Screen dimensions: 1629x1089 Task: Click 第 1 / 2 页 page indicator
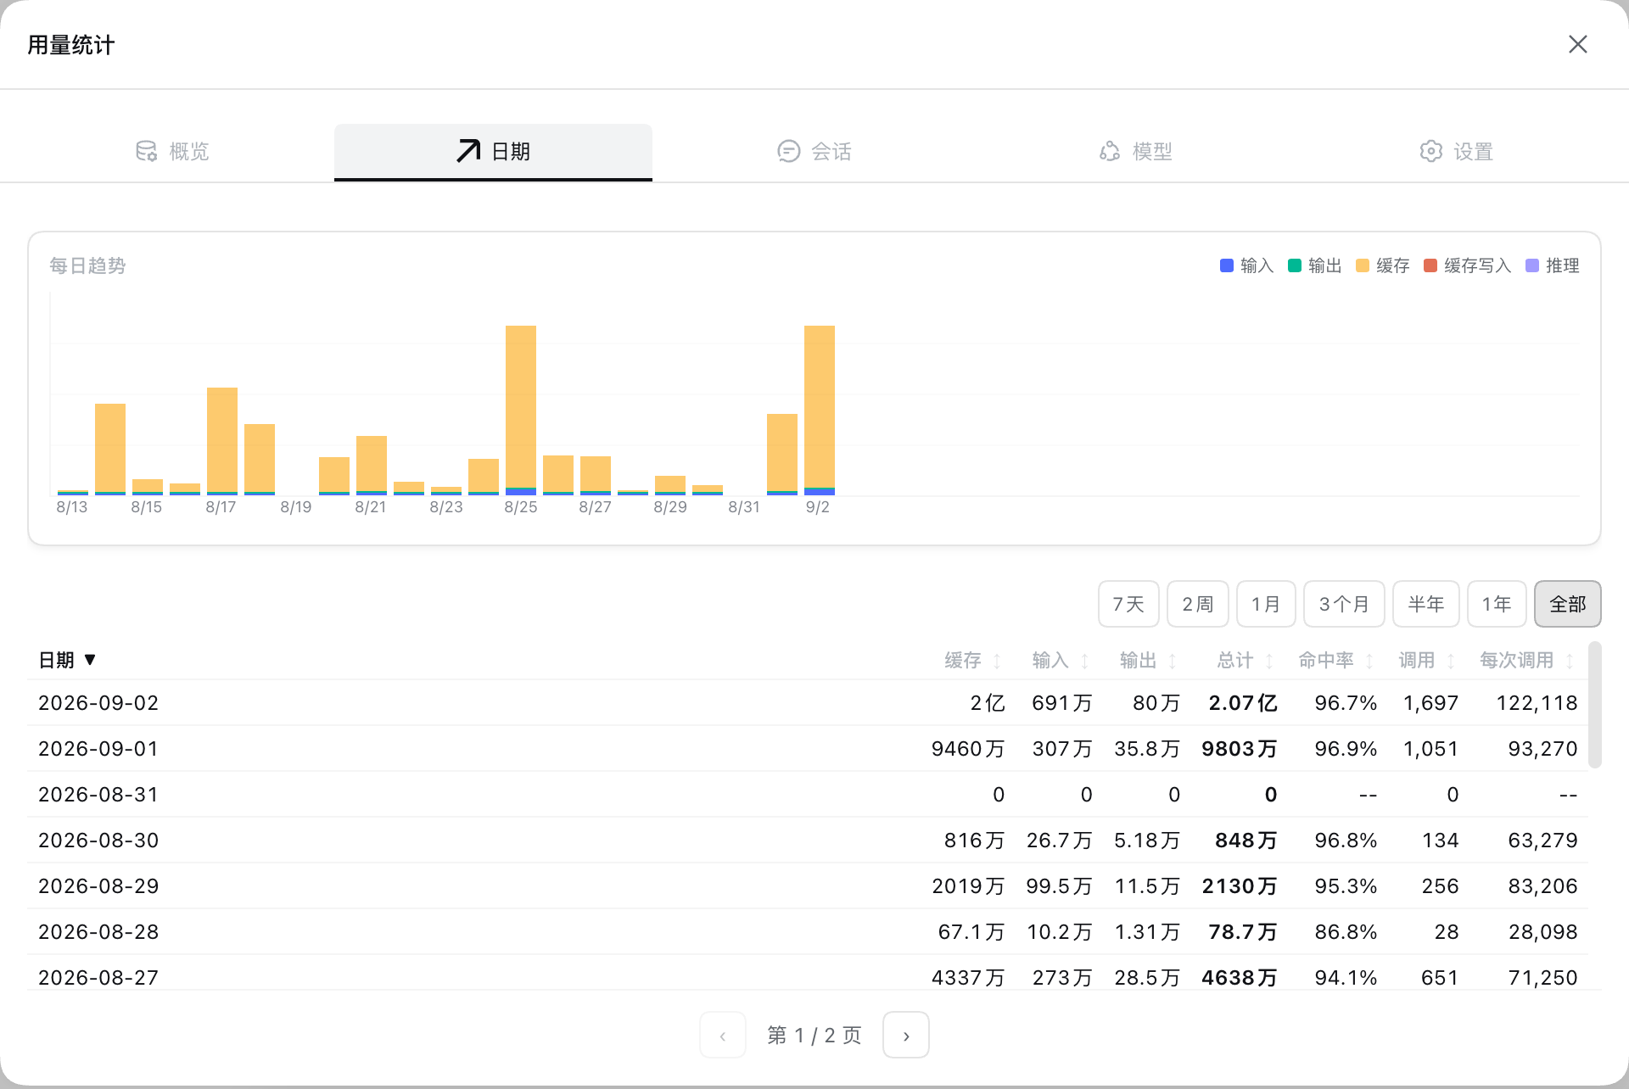coord(814,1035)
